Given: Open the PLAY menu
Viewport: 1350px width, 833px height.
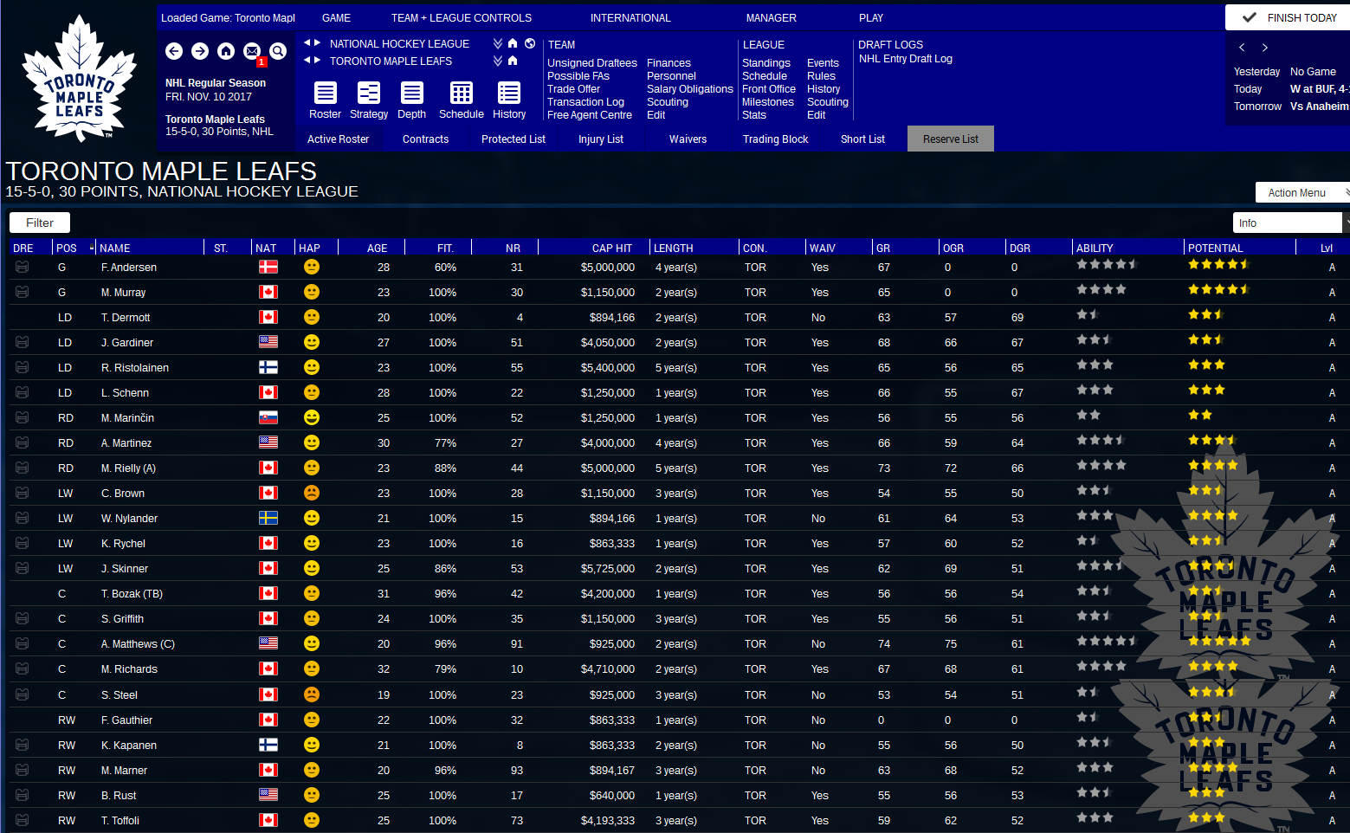Looking at the screenshot, I should tap(871, 18).
